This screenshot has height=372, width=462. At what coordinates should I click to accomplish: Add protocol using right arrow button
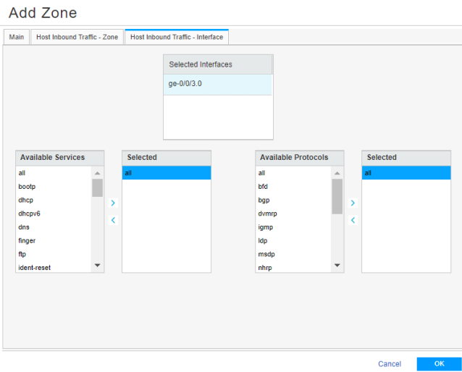(x=353, y=203)
